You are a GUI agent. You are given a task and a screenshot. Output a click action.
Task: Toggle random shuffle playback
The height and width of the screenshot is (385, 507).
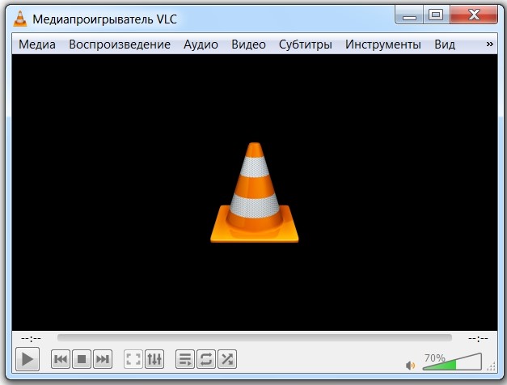227,359
